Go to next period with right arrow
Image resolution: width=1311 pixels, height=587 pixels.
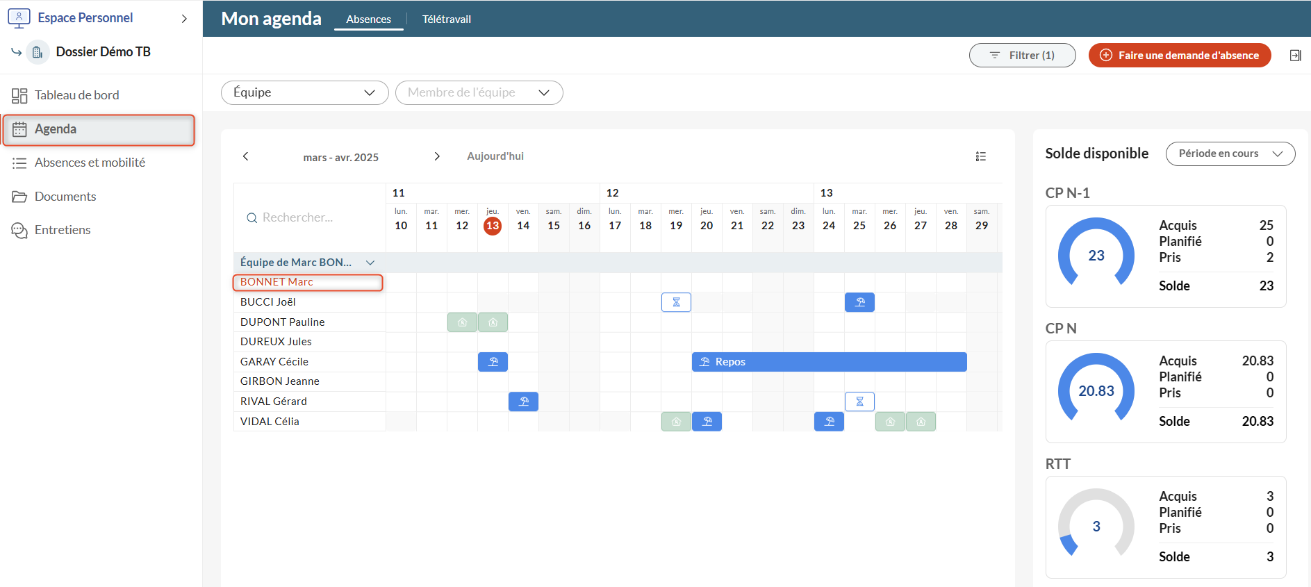coord(436,156)
